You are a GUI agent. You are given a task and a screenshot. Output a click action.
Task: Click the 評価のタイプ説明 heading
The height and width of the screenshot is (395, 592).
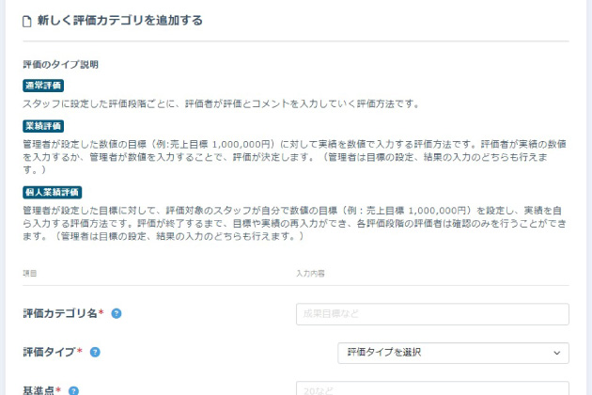point(60,65)
